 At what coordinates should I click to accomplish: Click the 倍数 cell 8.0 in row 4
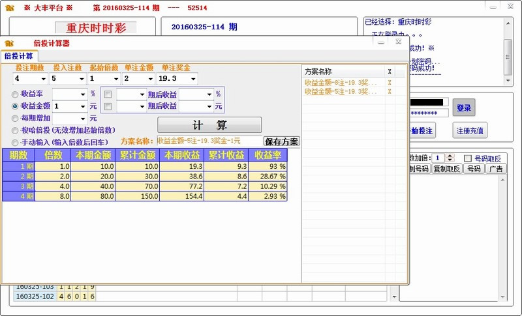[x=53, y=196]
